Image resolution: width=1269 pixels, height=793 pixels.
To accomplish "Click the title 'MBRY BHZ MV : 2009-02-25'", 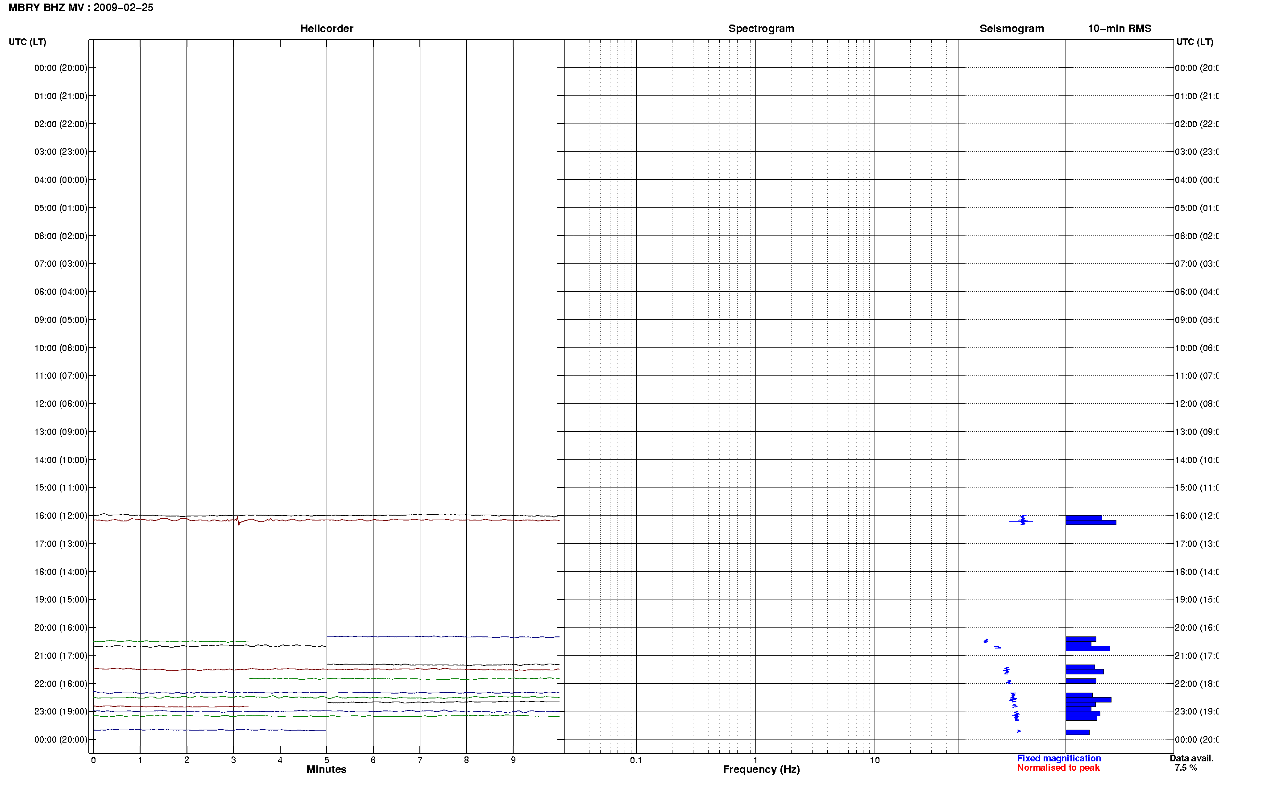I will pos(81,7).
